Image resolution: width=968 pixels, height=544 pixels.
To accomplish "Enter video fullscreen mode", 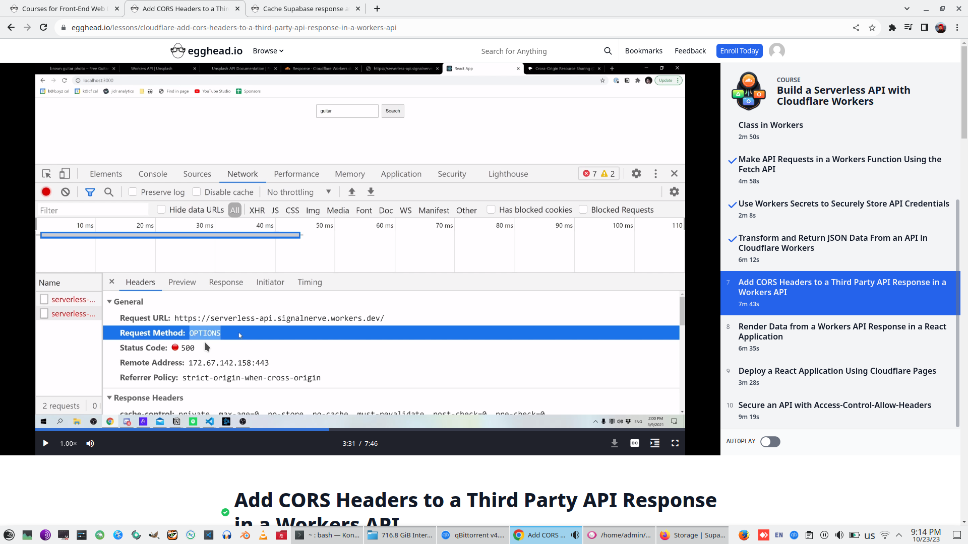I will 675,443.
